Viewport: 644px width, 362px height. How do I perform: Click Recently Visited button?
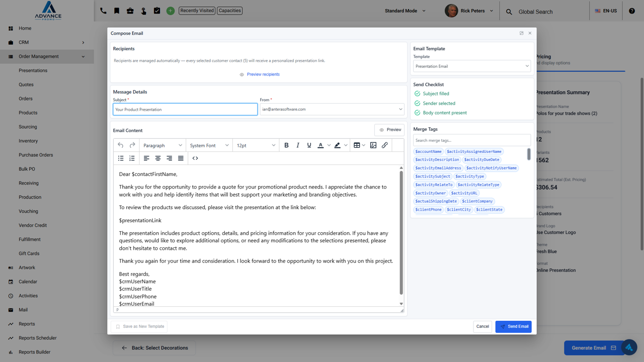[197, 11]
